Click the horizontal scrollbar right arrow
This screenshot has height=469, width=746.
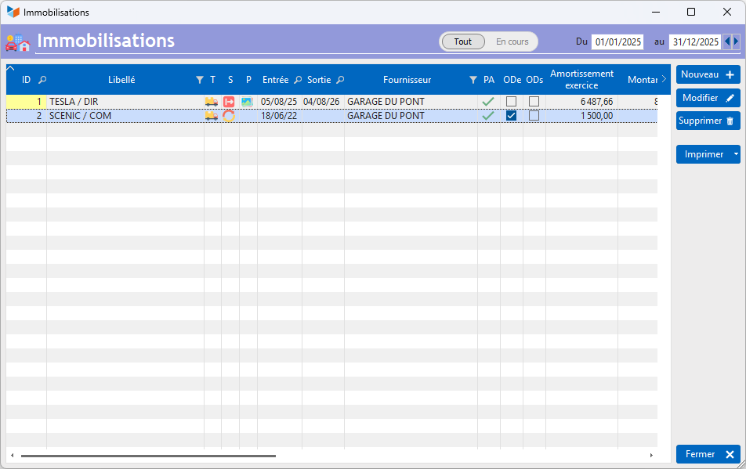(651, 456)
